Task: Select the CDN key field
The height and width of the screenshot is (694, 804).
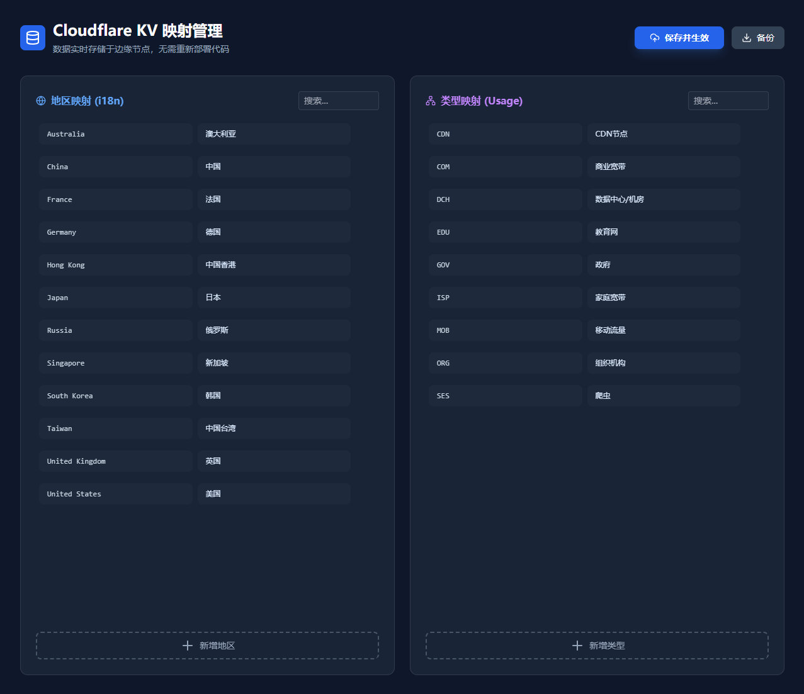Action: point(506,134)
